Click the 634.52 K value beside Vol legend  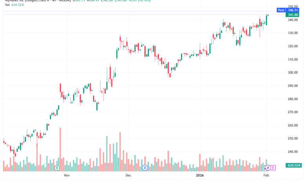18,5
